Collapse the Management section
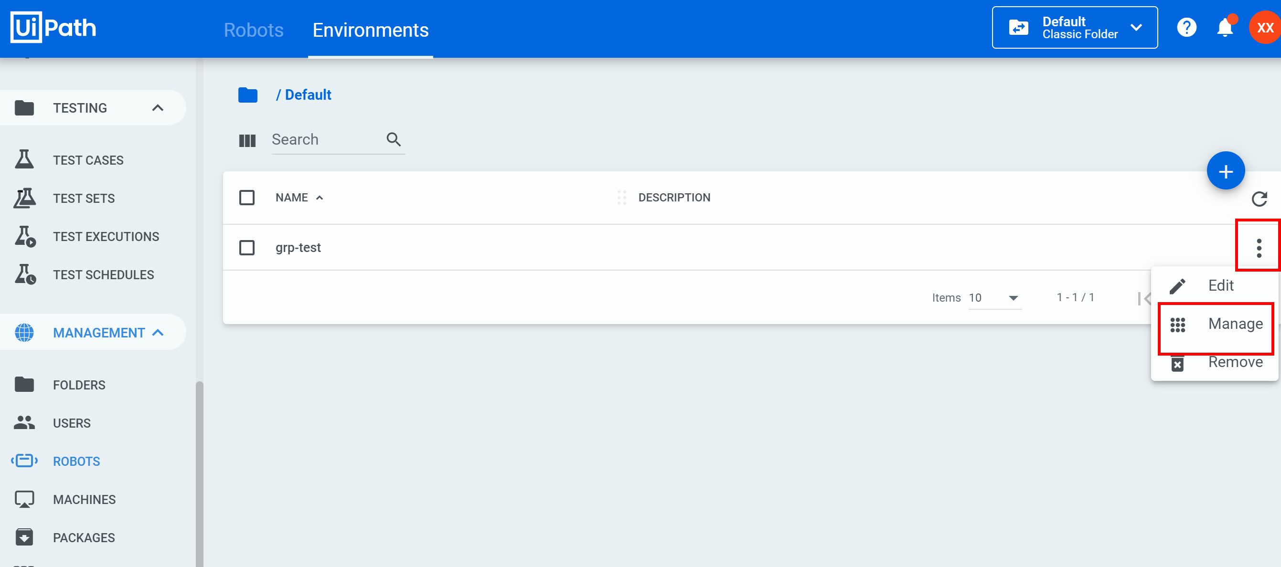The height and width of the screenshot is (567, 1281). coord(158,333)
